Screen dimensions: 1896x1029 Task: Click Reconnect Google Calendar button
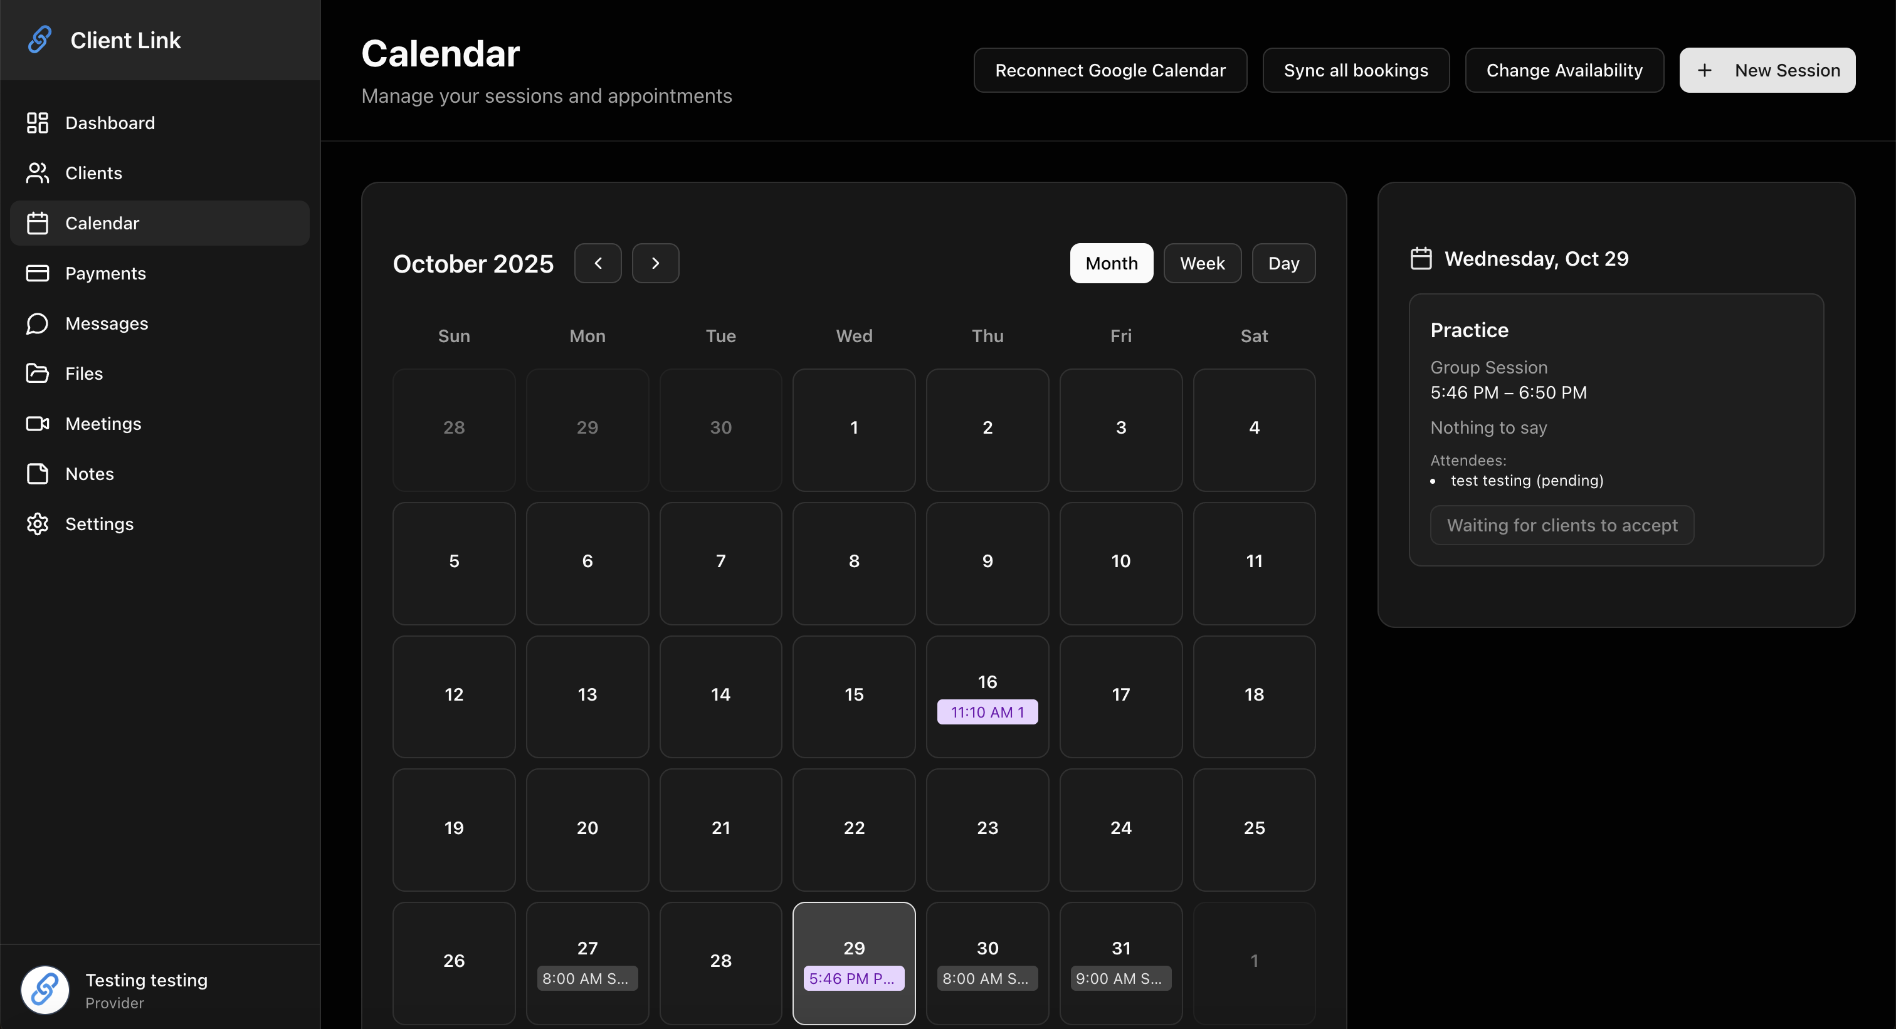[x=1110, y=71]
